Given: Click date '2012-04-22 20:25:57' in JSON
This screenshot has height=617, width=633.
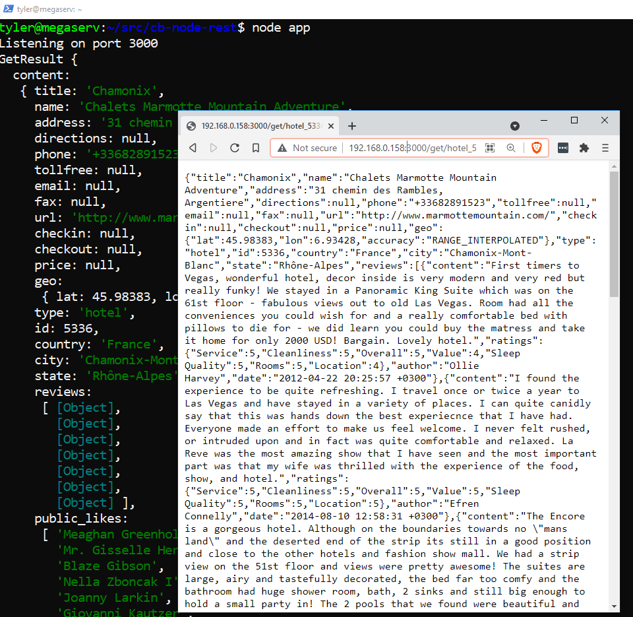Looking at the screenshot, I should [x=335, y=378].
